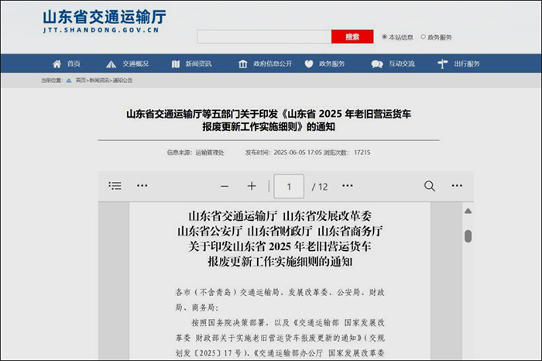Click the 发布时间 2025-06-05 17:05 text
The image size is (542, 361).
[283, 153]
